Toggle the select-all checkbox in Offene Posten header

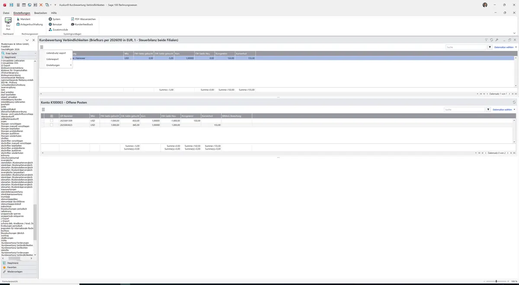coord(51,116)
